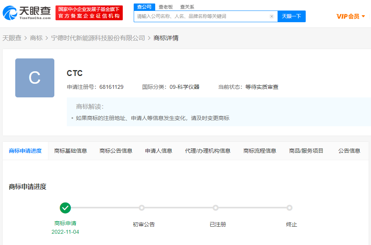
Task: Click the 已注册 step label
Action: click(218, 224)
